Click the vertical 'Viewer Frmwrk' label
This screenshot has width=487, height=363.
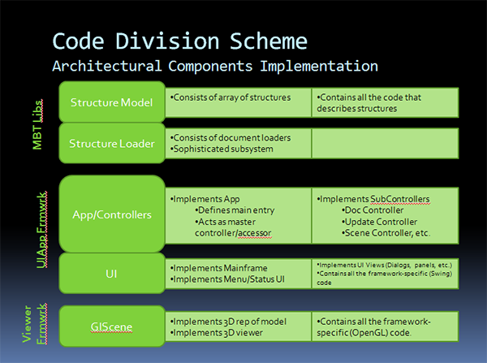pos(34,324)
